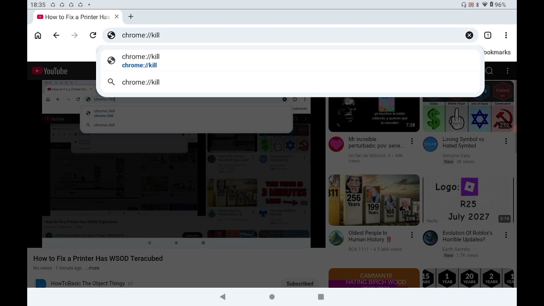The height and width of the screenshot is (306, 544).
Task: Click 'Evolution Of Roblox's Horrible Updates' title
Action: 467,236
